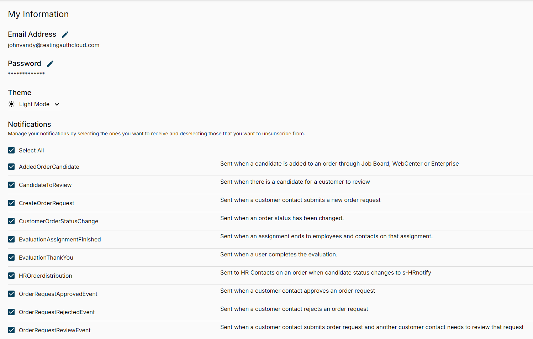Click the HROrderdistribution label text
The image size is (533, 339).
[46, 276]
